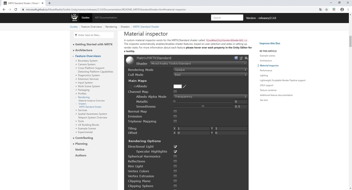Open the translate page icon
352x190 pixels.
point(321,9)
